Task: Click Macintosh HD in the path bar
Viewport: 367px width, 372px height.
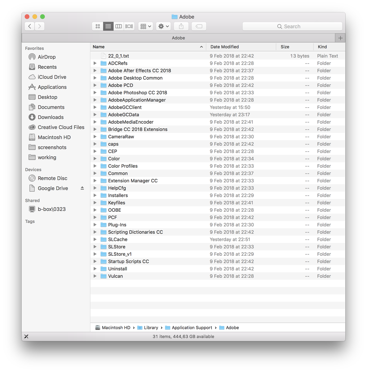Action: [113, 328]
